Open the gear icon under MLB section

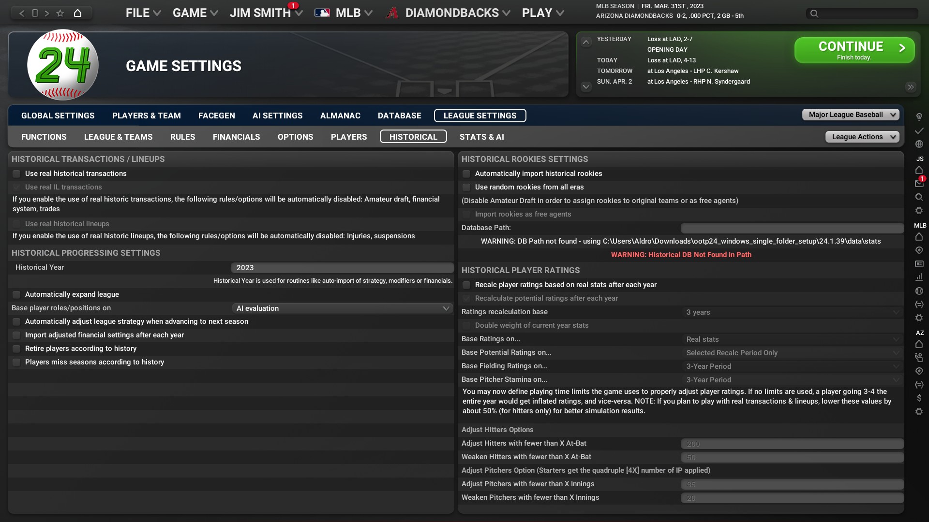point(919,318)
